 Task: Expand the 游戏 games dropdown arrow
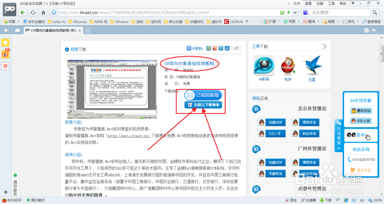pos(358,21)
